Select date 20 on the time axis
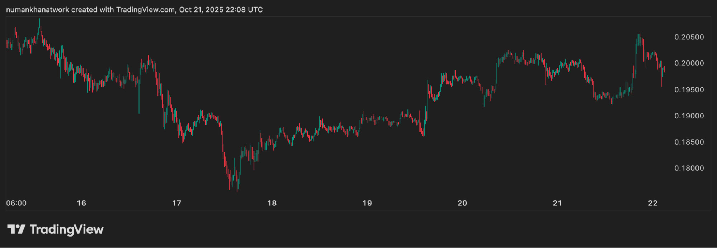 pos(462,203)
